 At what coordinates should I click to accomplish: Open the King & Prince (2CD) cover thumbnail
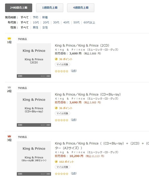point(34,61)
